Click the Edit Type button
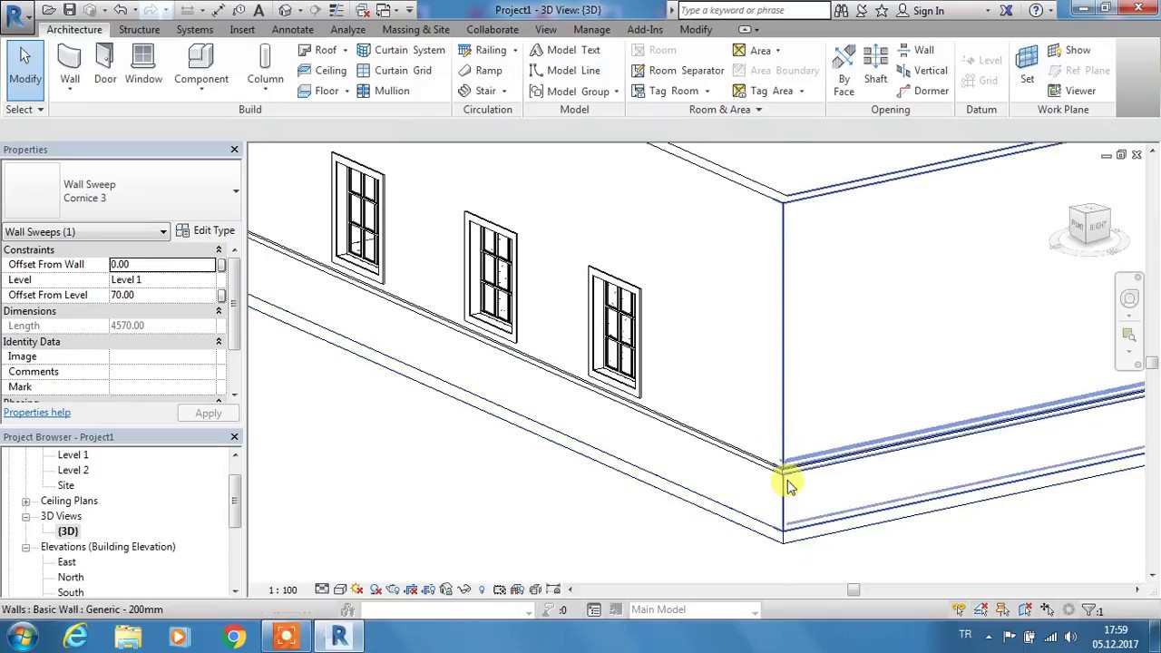Viewport: 1161px width, 653px height. [205, 231]
